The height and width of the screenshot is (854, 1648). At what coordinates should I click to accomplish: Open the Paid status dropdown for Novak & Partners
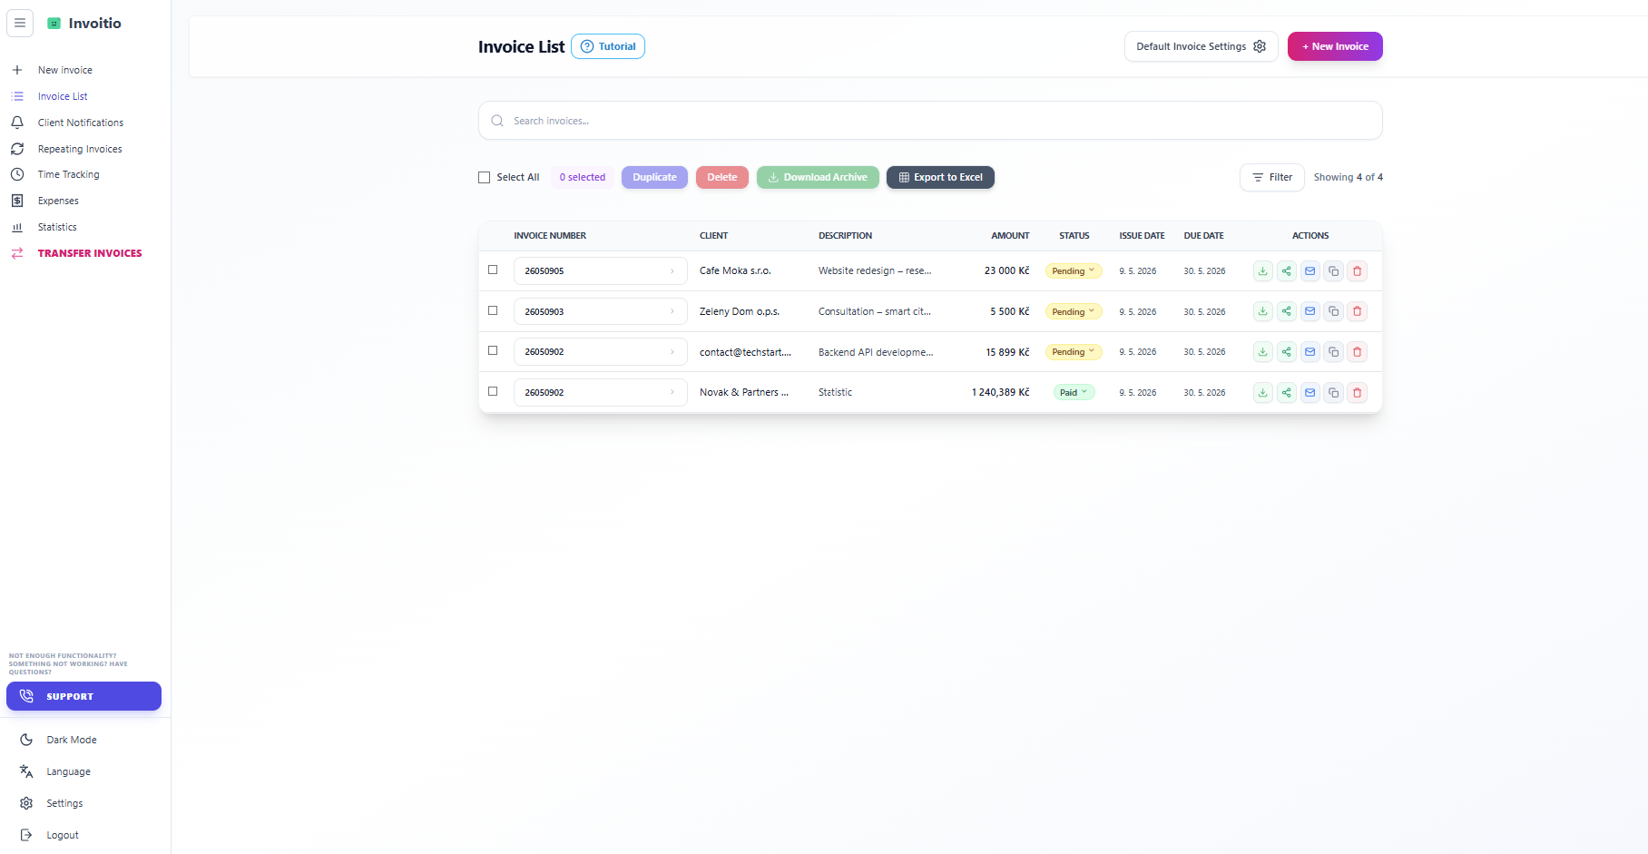[1074, 393]
